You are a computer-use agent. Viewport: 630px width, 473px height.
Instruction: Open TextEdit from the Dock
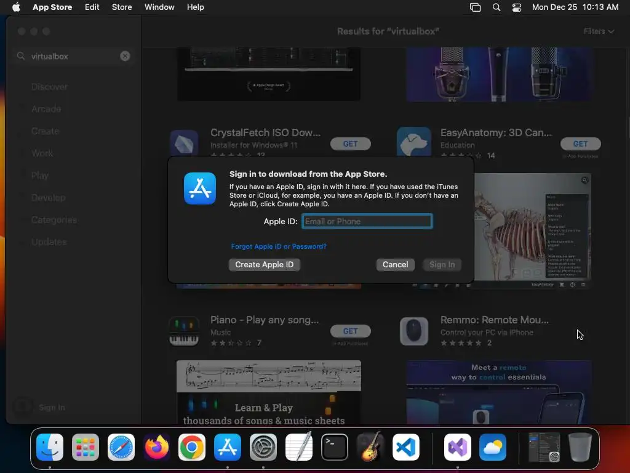[x=299, y=447]
